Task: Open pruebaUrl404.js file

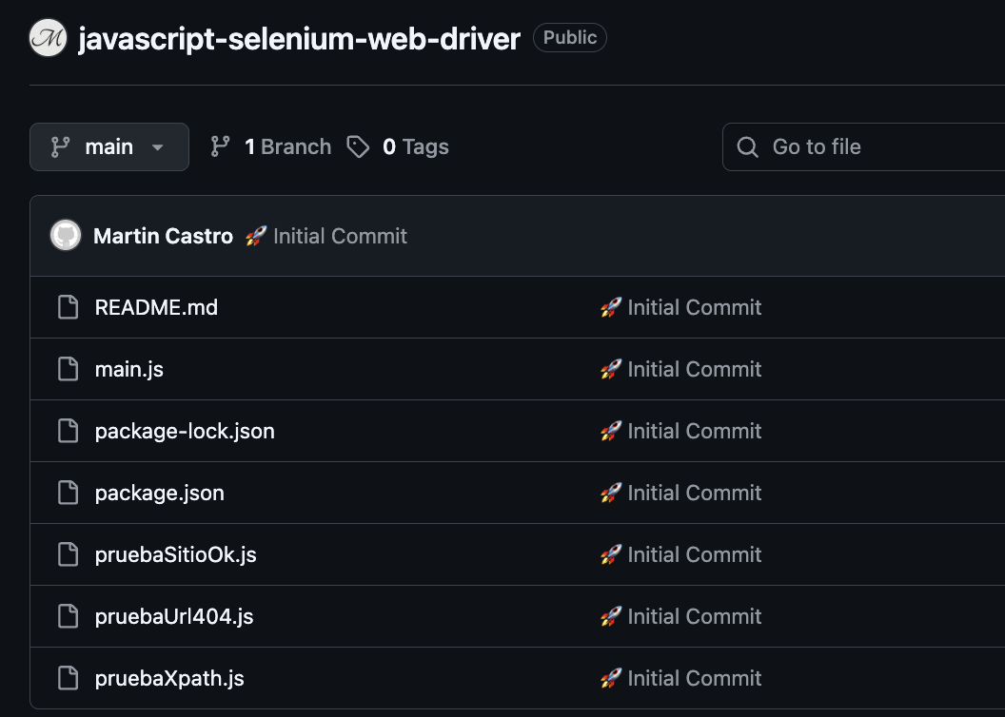Action: (x=172, y=616)
